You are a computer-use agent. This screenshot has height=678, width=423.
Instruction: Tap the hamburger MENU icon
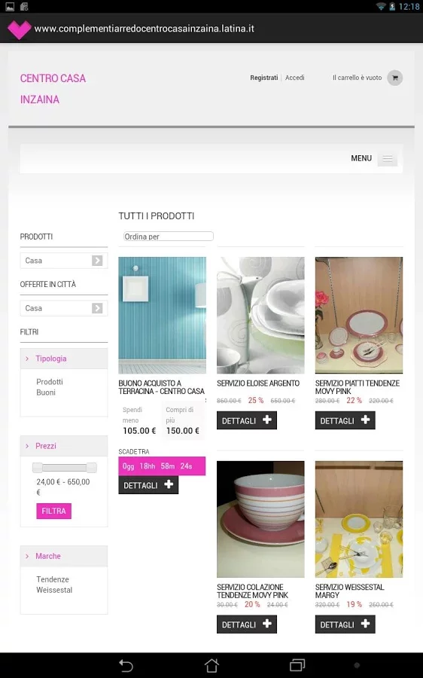pos(387,159)
